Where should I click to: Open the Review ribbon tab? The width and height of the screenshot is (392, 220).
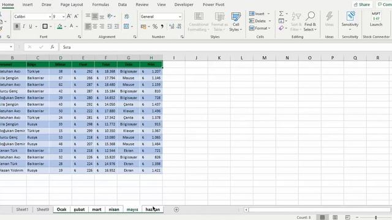tap(142, 4)
